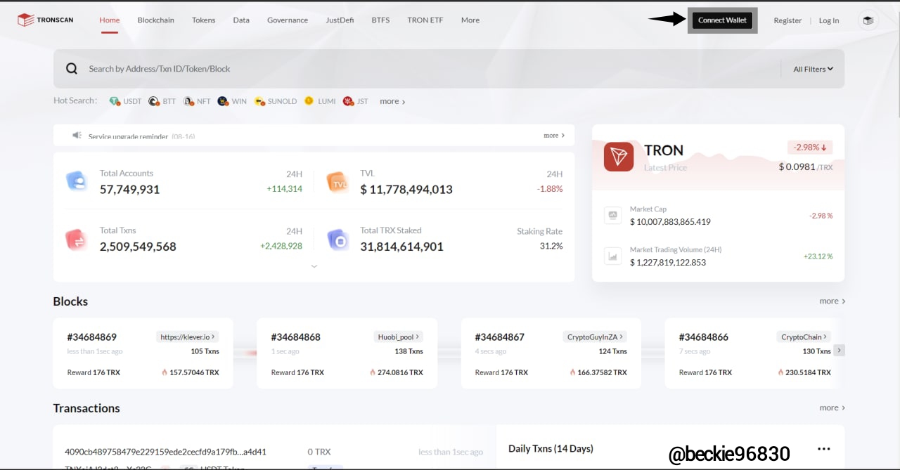
Task: Open the All Filters dropdown
Action: [x=813, y=69]
